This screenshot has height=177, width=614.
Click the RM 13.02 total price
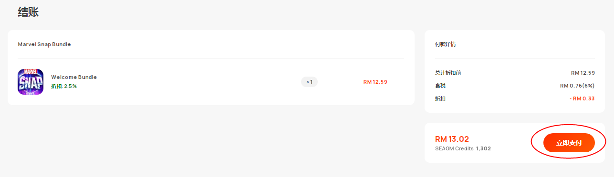452,139
